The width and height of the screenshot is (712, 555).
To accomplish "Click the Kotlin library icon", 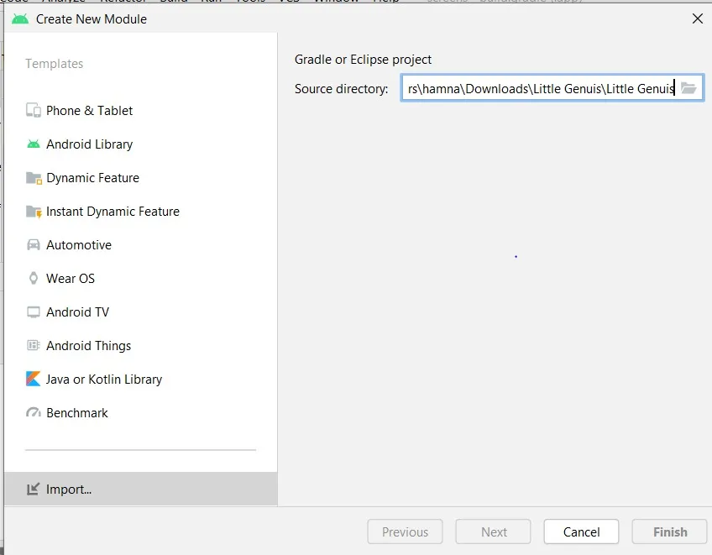I will 34,380.
